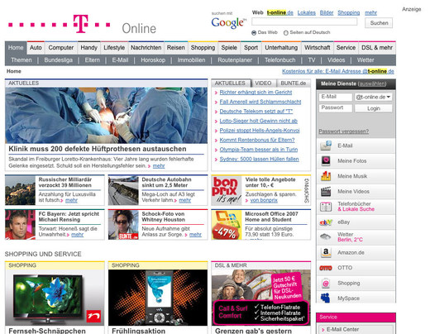Open the Meine Fotos icon
The image size is (430, 334).
point(326,160)
